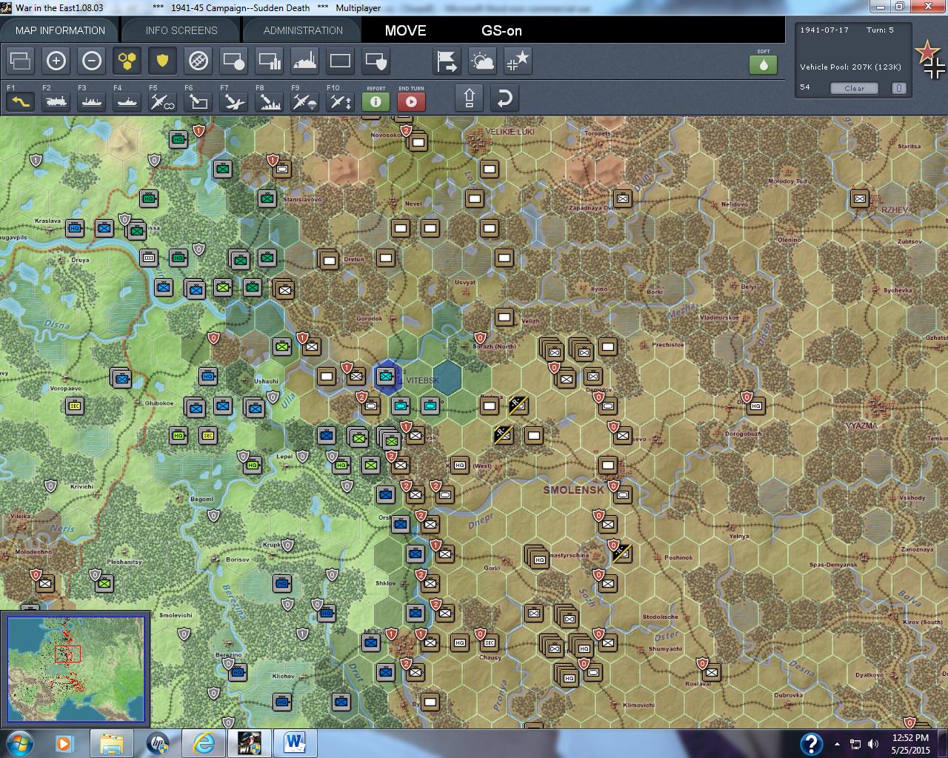
Task: Click the SMOLENSK city label on map
Action: tap(573, 490)
